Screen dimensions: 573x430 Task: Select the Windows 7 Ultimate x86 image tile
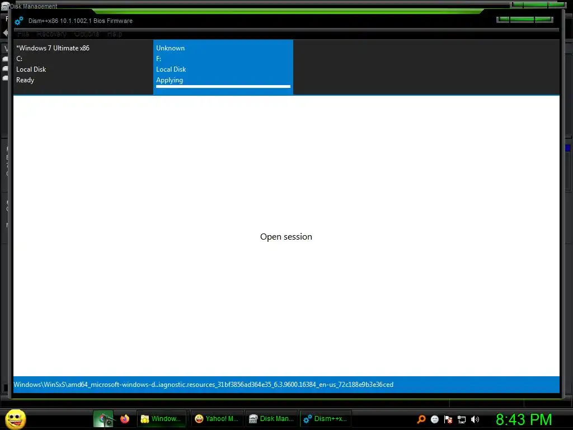(83, 67)
